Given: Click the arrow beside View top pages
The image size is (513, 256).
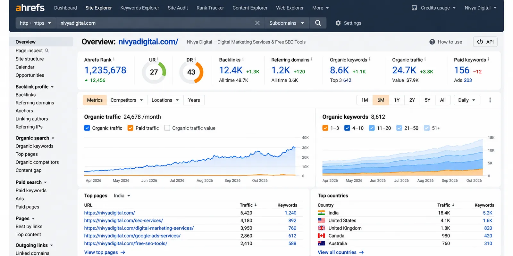Looking at the screenshot, I should 123,252.
